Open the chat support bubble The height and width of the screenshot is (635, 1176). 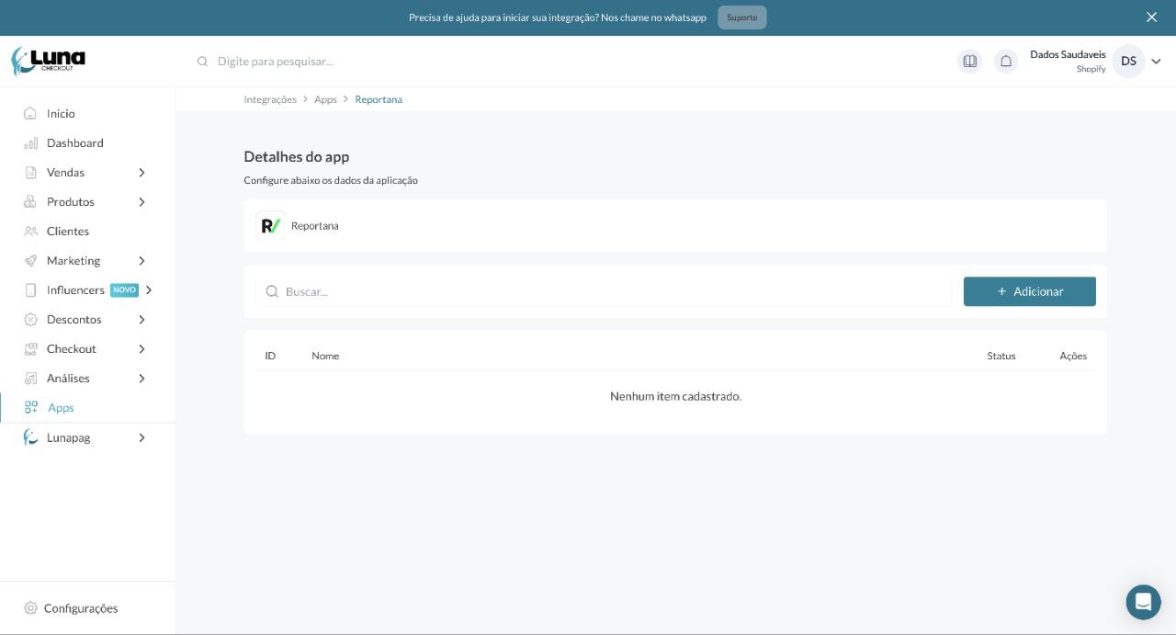pos(1143,602)
